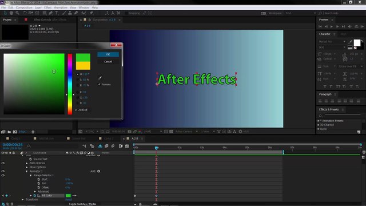
Task: Click the Play button in Preview
Action: click(332, 26)
